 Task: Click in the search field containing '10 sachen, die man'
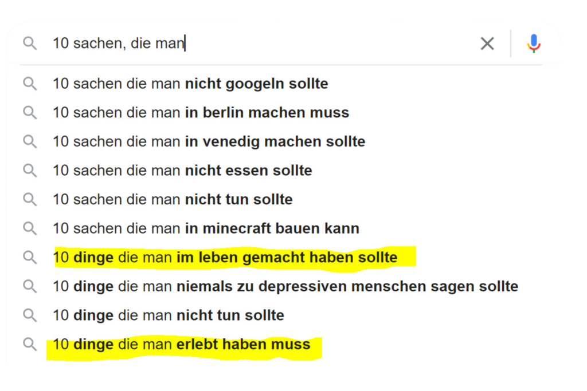pos(262,44)
